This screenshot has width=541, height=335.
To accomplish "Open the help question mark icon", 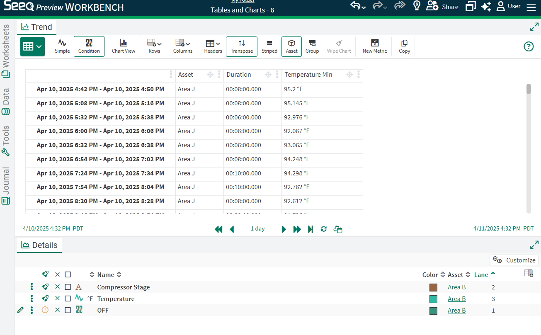I will click(x=529, y=46).
